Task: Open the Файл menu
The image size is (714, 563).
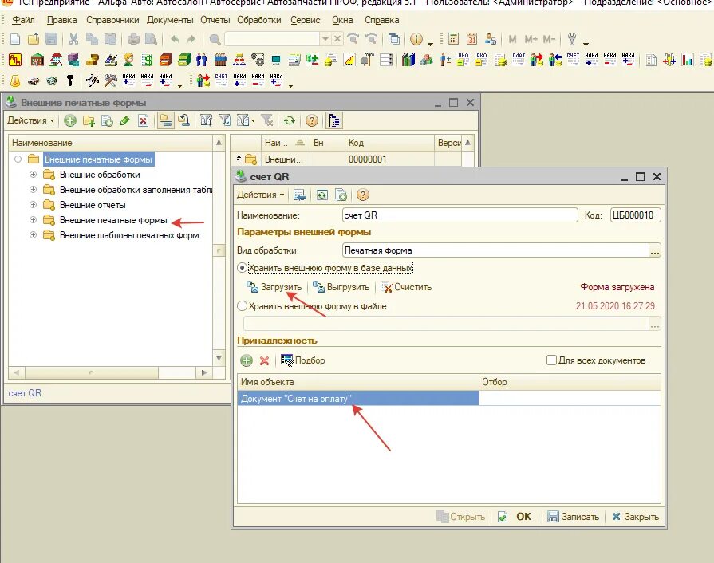Action: point(23,20)
